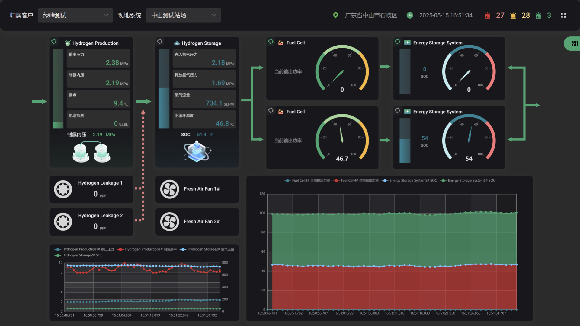
Task: Click the Hydrogen Storage panel title
Action: tap(201, 43)
